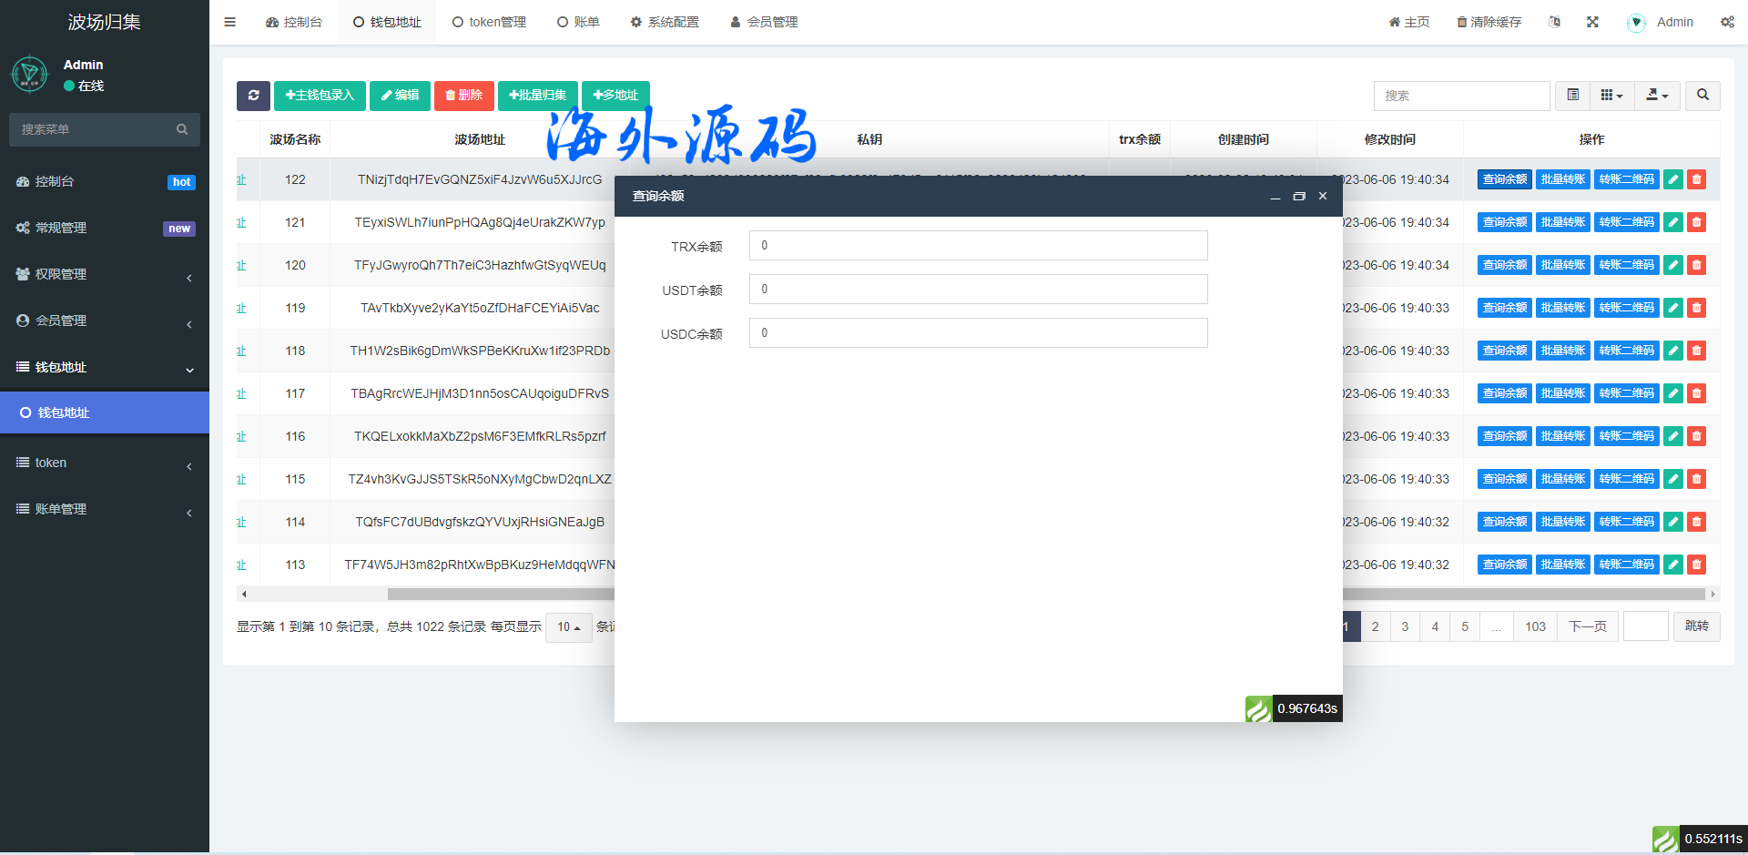This screenshot has width=1748, height=855.
Task: Click the USDT余额 input field
Action: tap(978, 290)
